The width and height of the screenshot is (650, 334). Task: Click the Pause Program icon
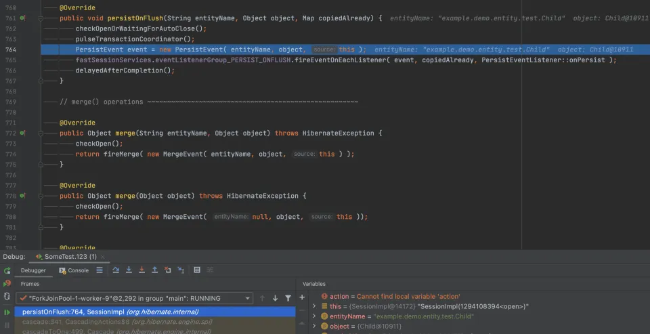click(7, 325)
